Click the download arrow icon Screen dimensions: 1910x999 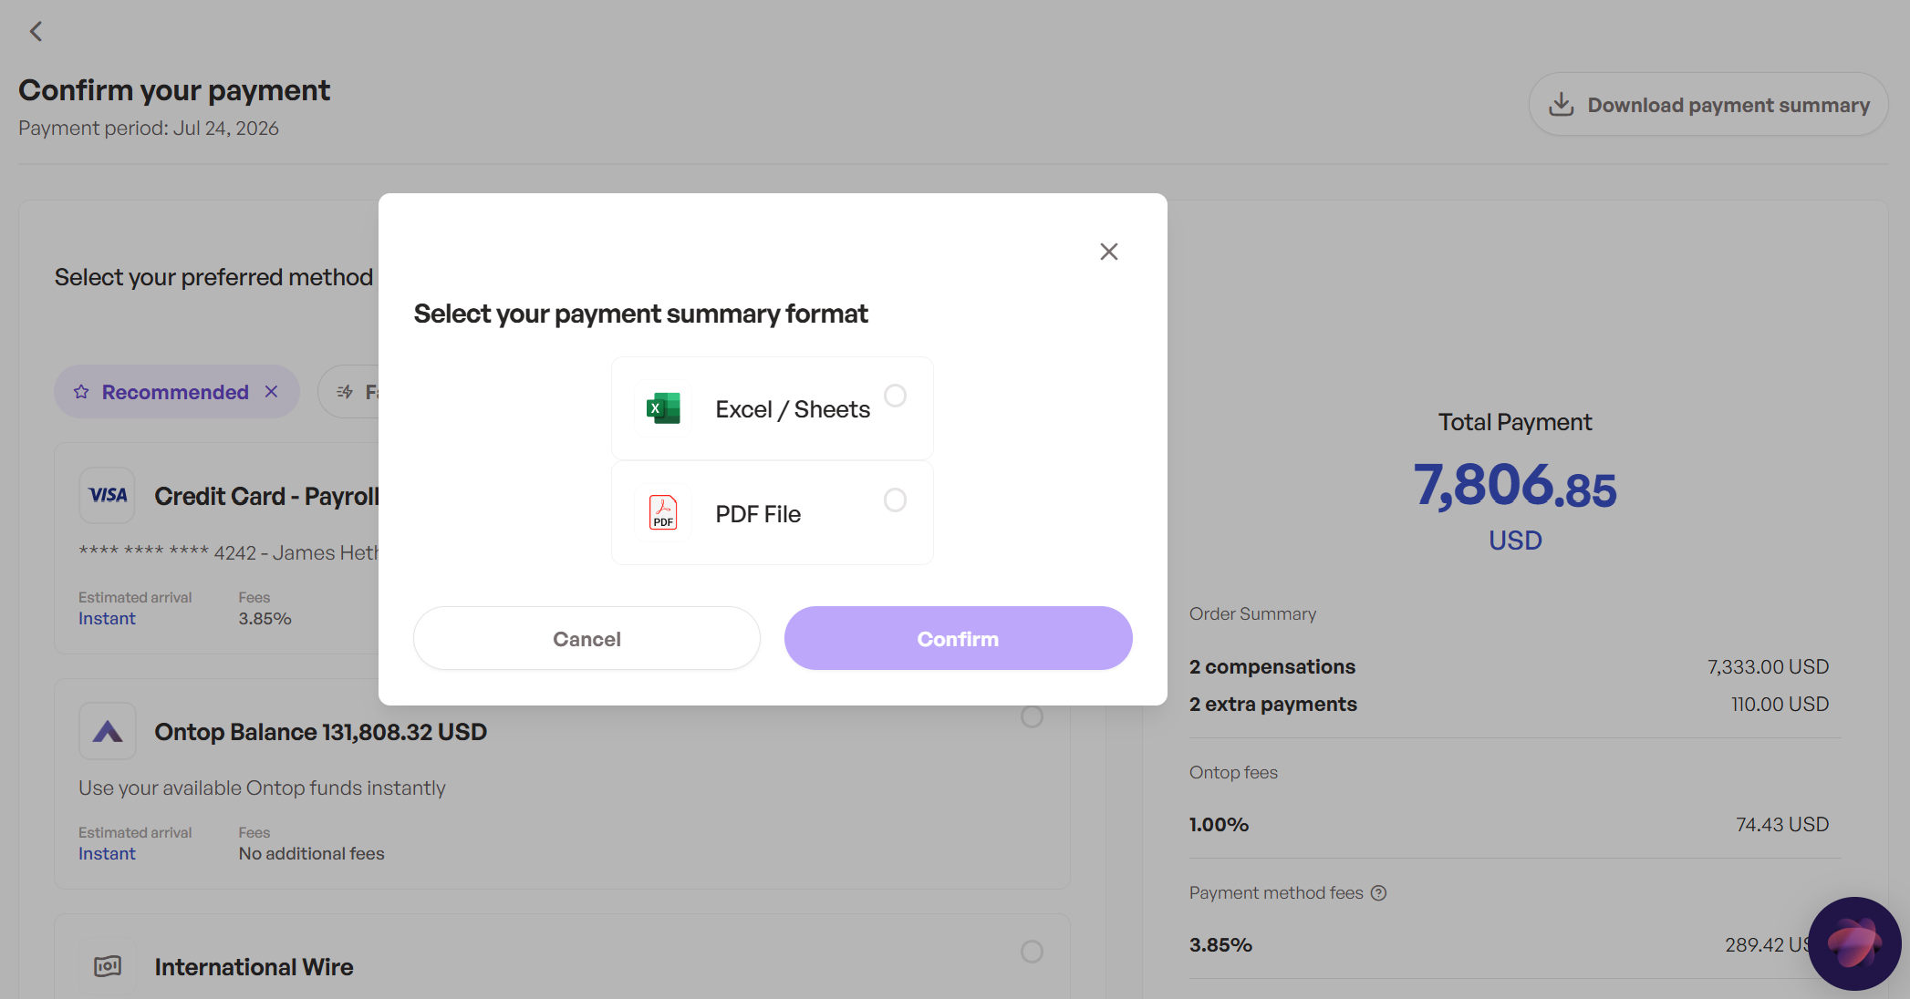[1561, 105]
